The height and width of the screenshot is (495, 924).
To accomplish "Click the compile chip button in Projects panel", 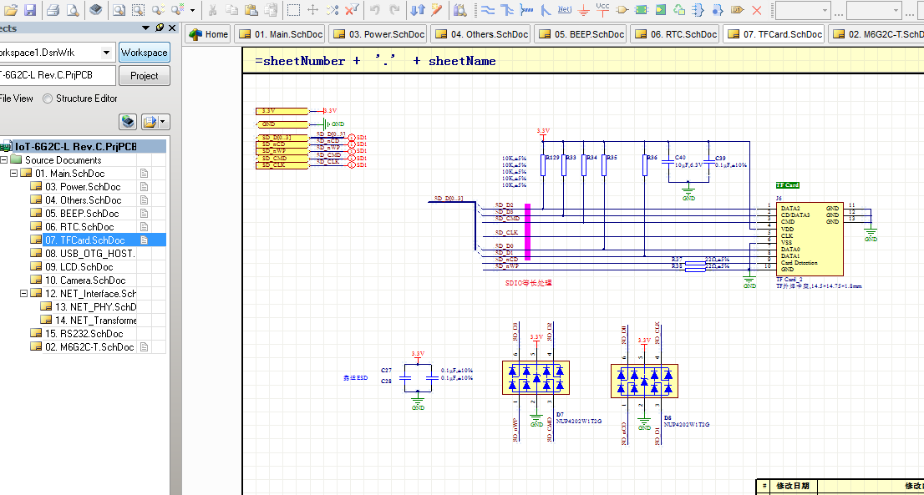I will [128, 122].
